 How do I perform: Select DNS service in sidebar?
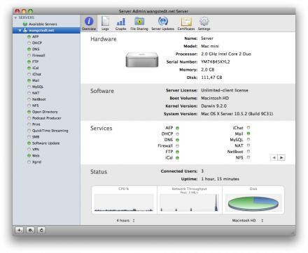[x=36, y=49]
